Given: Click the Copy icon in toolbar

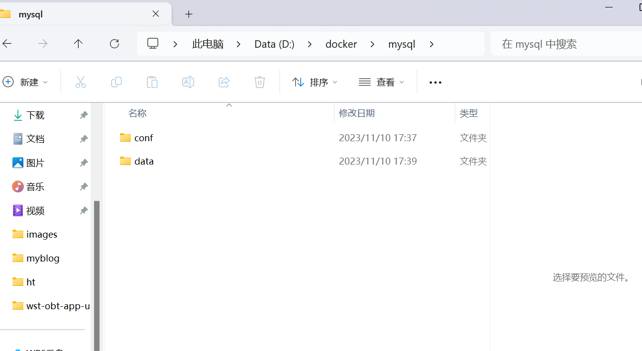Looking at the screenshot, I should 116,82.
